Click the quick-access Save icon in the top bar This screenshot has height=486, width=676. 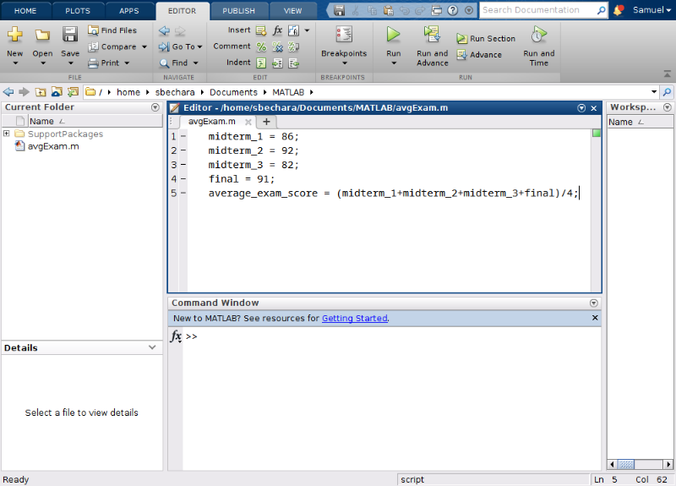[x=340, y=10]
